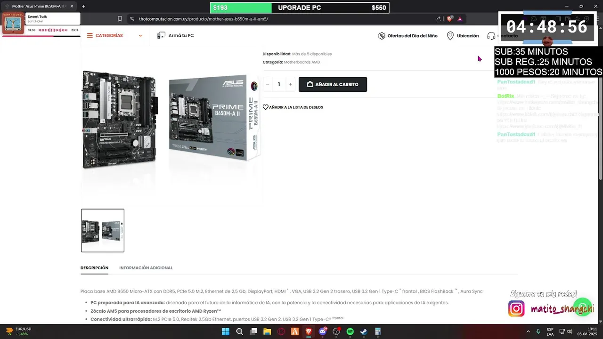Increase product quantity with plus button
This screenshot has height=339, width=603.
[x=290, y=84]
